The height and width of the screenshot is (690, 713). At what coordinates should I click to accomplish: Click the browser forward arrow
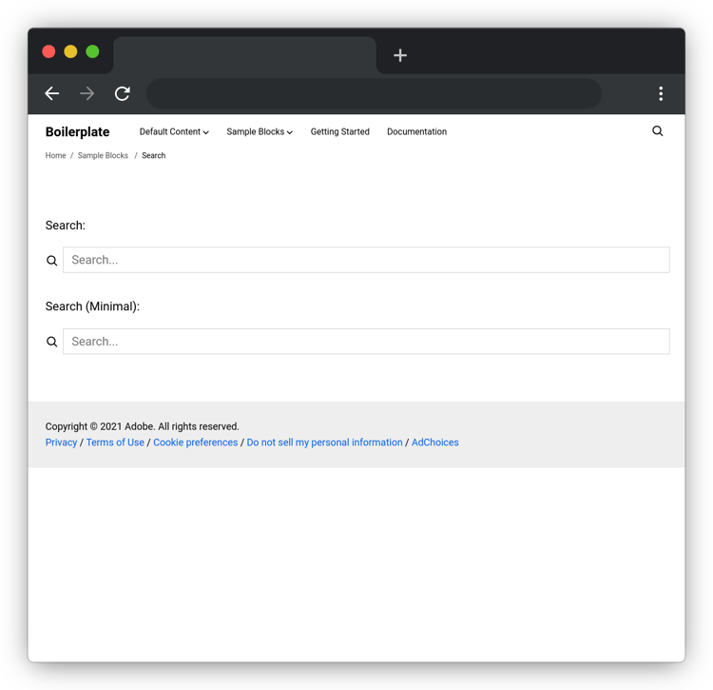87,94
